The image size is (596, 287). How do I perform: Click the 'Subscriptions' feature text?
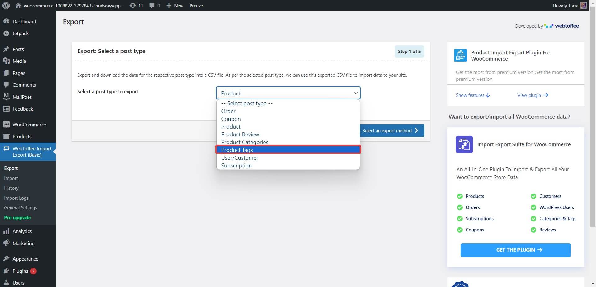[x=480, y=218]
